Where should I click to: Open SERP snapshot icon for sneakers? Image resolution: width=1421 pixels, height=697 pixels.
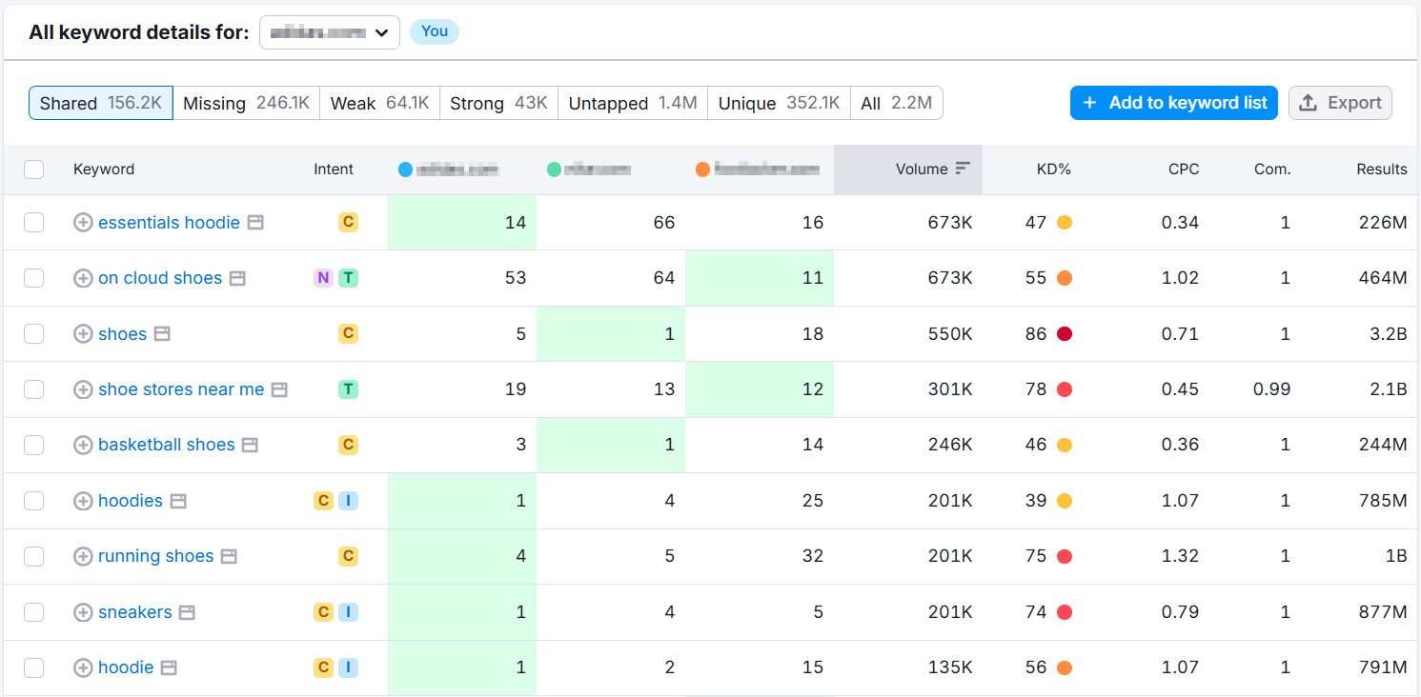[x=187, y=612]
